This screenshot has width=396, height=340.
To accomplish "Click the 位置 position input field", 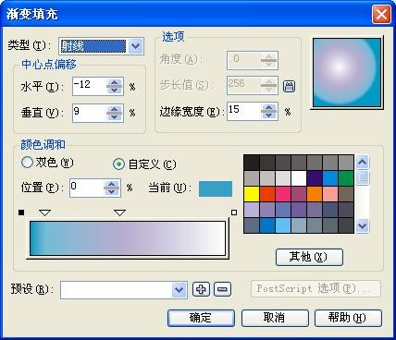I will pyautogui.click(x=86, y=188).
